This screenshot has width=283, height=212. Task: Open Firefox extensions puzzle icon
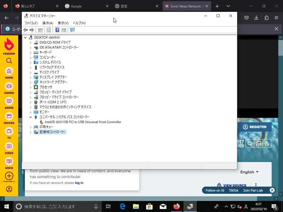click(266, 18)
